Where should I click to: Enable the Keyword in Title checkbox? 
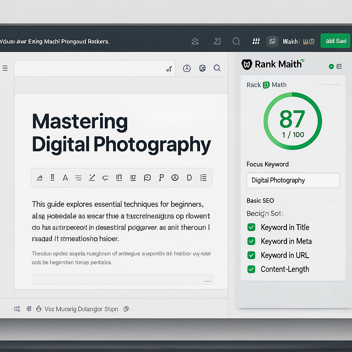251,227
